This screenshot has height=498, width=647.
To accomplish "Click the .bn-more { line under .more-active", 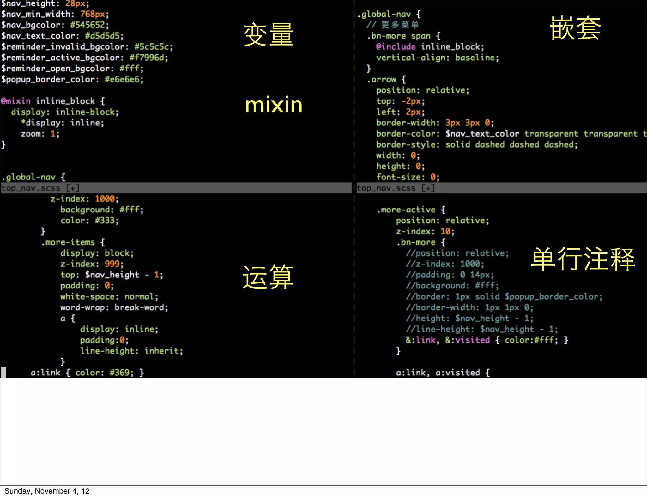I will pyautogui.click(x=421, y=242).
